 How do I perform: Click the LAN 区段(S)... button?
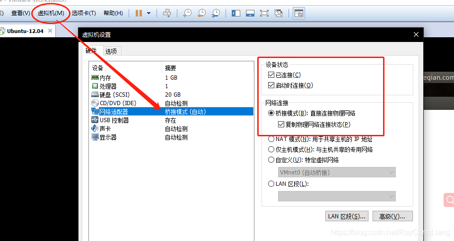coord(347,216)
